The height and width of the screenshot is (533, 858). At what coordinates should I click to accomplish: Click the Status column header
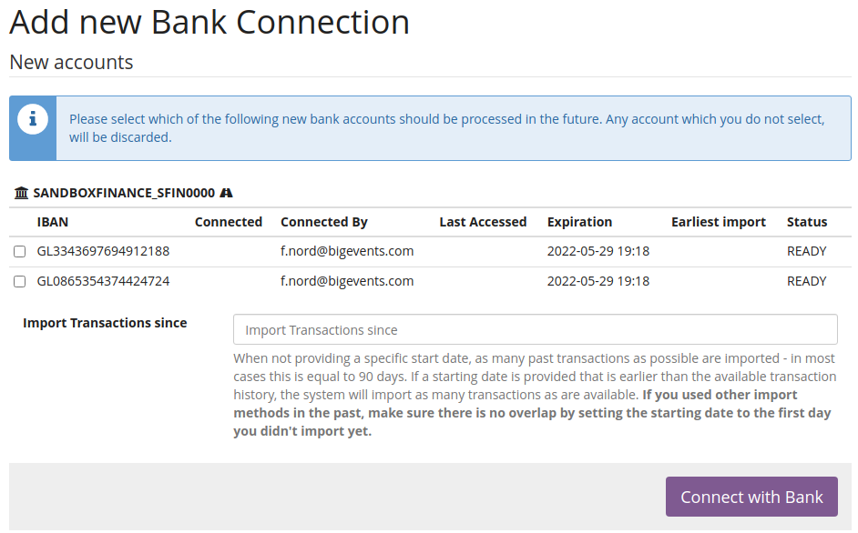(x=807, y=222)
